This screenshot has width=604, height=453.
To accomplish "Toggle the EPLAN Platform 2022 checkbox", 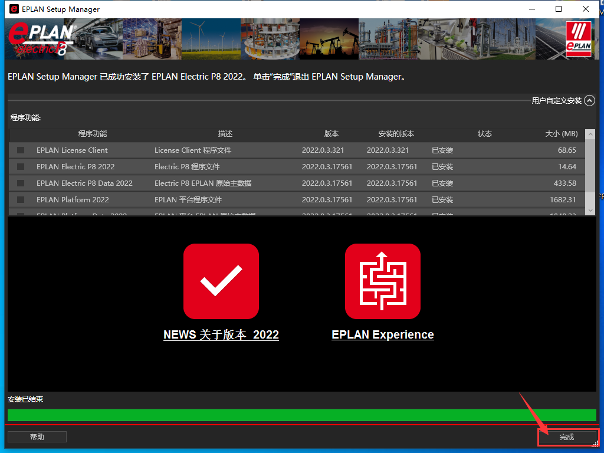I will [x=21, y=200].
